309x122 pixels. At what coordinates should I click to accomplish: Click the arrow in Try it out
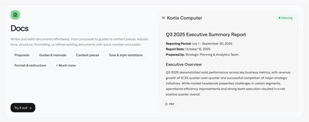[x=31, y=108]
